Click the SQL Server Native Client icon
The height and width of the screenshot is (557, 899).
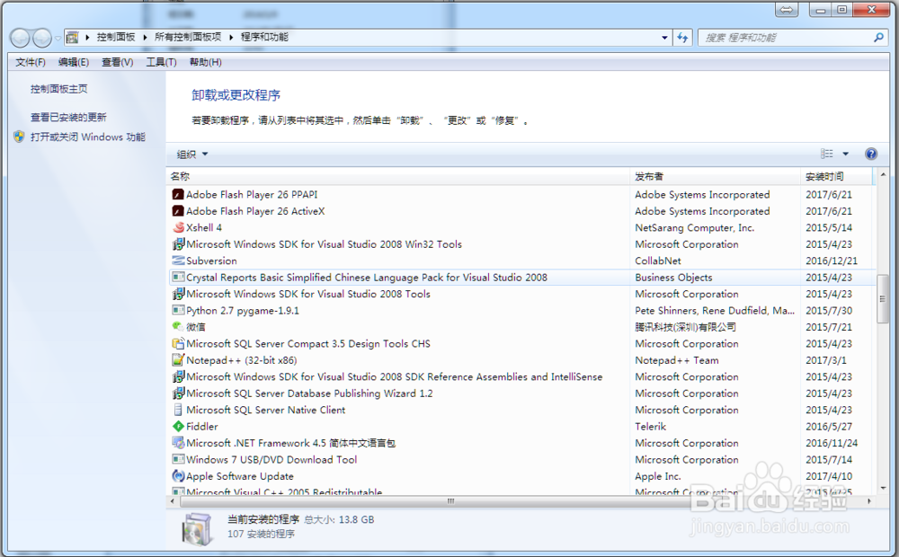coord(178,411)
